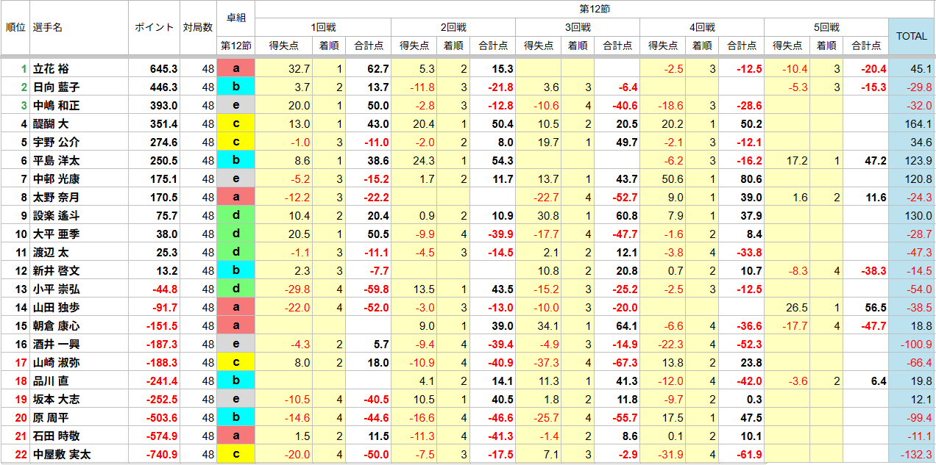Click player name 朝倉 康心
Screen dimensions: 936x465
[x=56, y=326]
